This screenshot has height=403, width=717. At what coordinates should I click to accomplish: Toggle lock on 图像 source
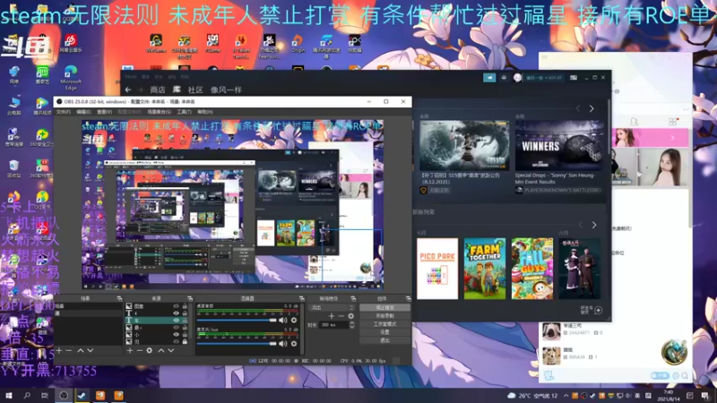click(185, 306)
